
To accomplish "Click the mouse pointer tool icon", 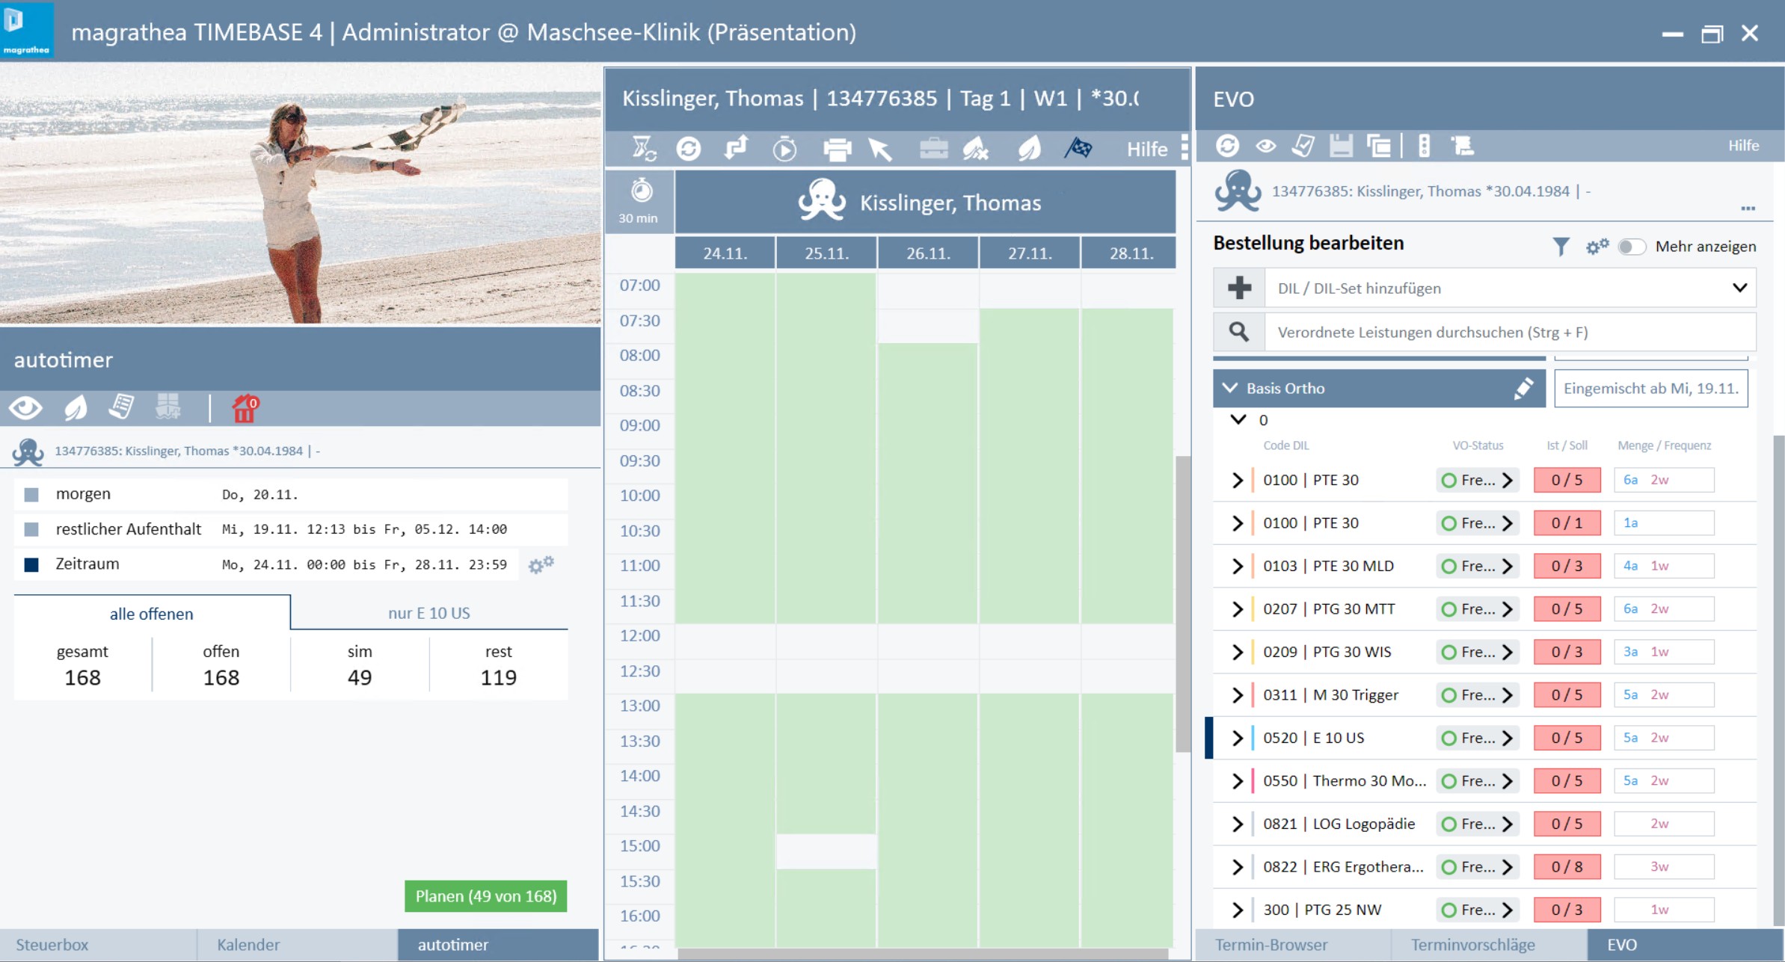I will (x=881, y=149).
